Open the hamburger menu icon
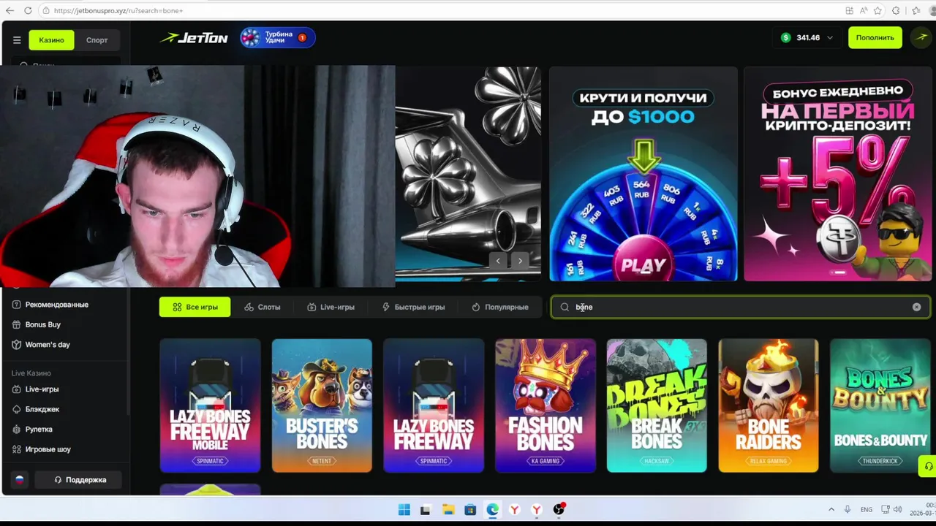Viewport: 936px width, 526px height. pyautogui.click(x=17, y=40)
